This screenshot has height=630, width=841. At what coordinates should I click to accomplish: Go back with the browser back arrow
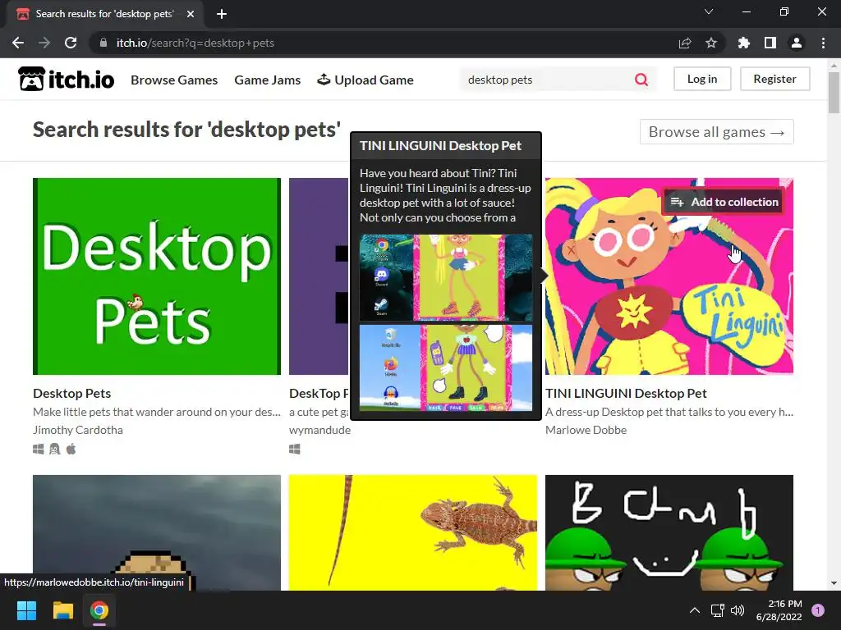18,43
